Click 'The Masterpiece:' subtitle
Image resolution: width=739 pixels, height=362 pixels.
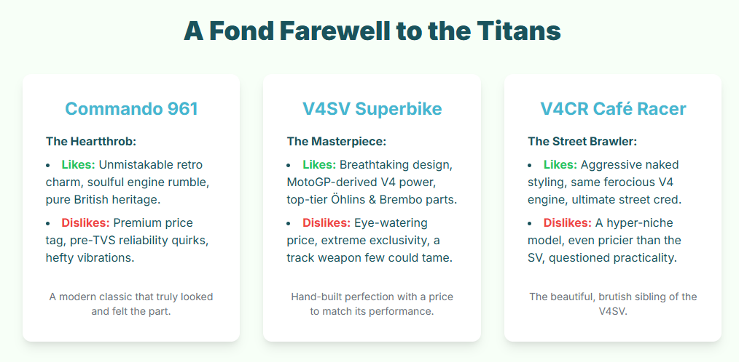click(x=337, y=141)
